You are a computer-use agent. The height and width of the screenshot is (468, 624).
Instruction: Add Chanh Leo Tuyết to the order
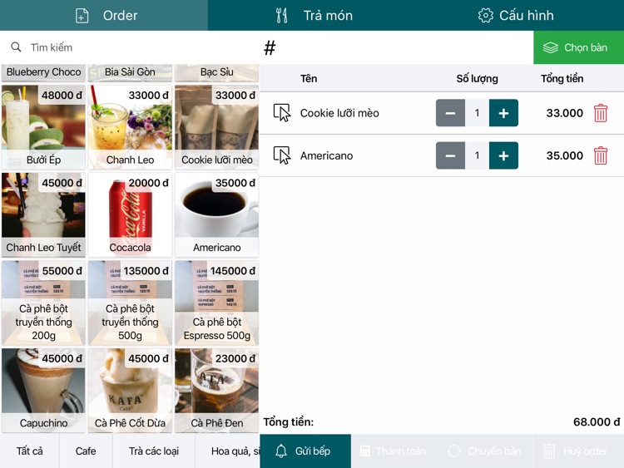(43, 214)
